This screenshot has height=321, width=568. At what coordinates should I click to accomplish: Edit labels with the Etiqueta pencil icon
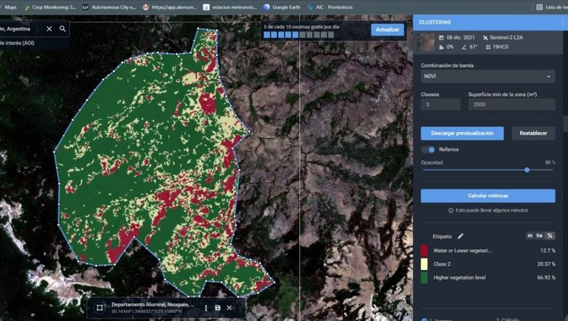click(460, 236)
